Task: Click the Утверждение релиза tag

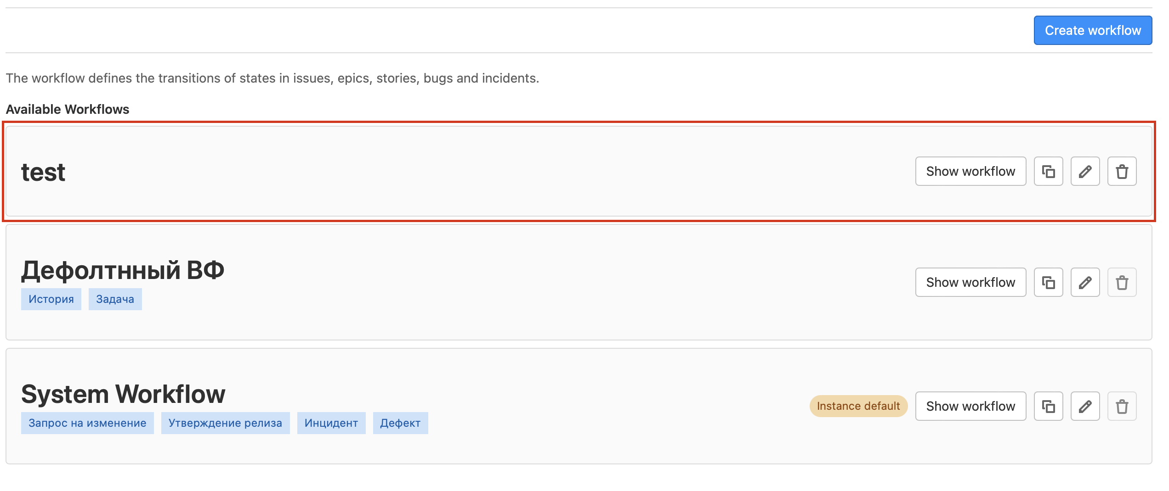Action: click(x=225, y=423)
